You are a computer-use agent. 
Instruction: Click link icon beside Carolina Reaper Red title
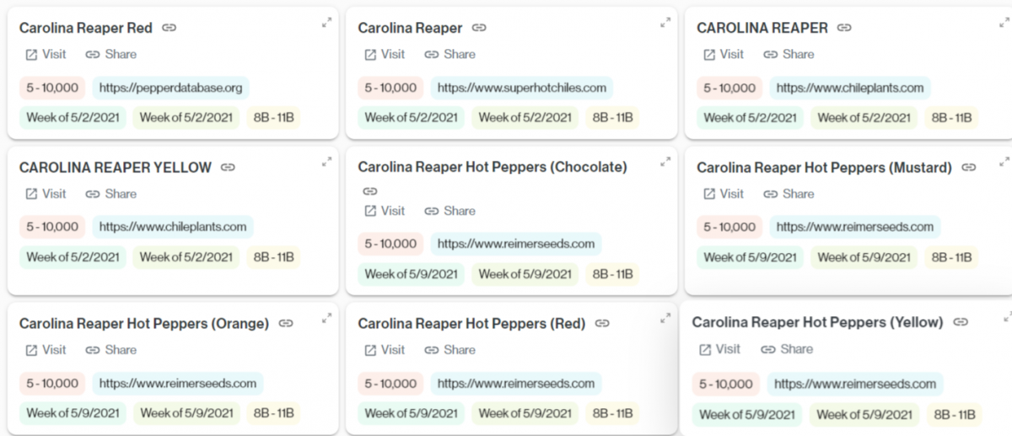170,28
